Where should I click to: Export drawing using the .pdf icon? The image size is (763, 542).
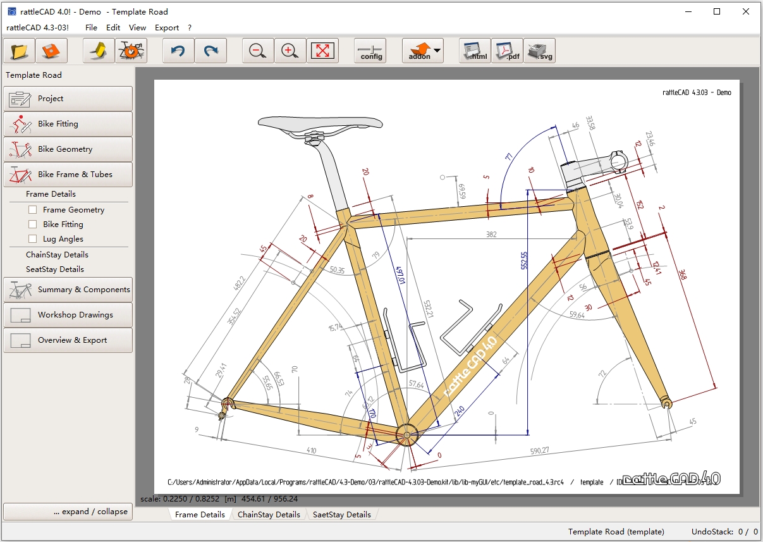point(507,51)
